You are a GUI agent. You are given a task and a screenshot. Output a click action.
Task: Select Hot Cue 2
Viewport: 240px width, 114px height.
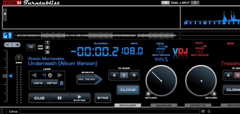click(x=47, y=47)
